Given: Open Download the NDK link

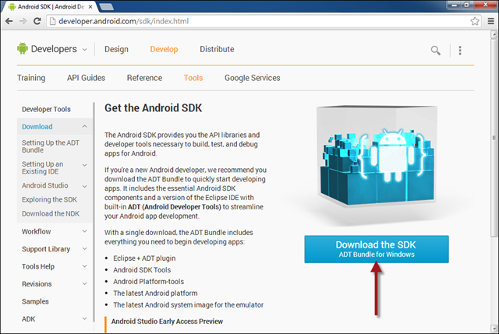Looking at the screenshot, I should [x=51, y=213].
